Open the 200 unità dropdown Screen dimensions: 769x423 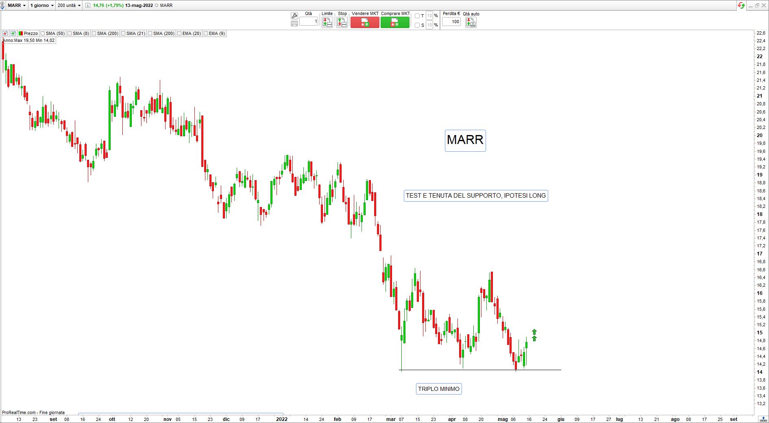69,5
